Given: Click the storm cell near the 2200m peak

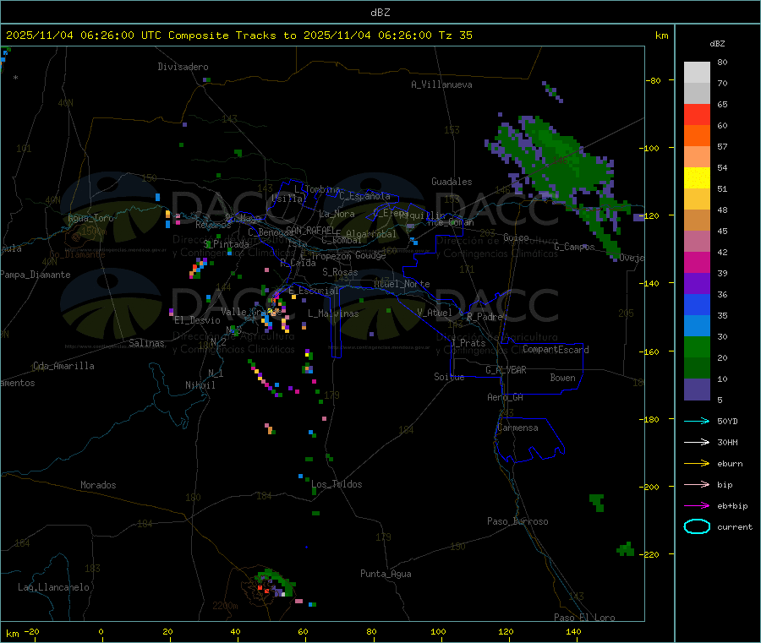Looking at the screenshot, I should 275,583.
